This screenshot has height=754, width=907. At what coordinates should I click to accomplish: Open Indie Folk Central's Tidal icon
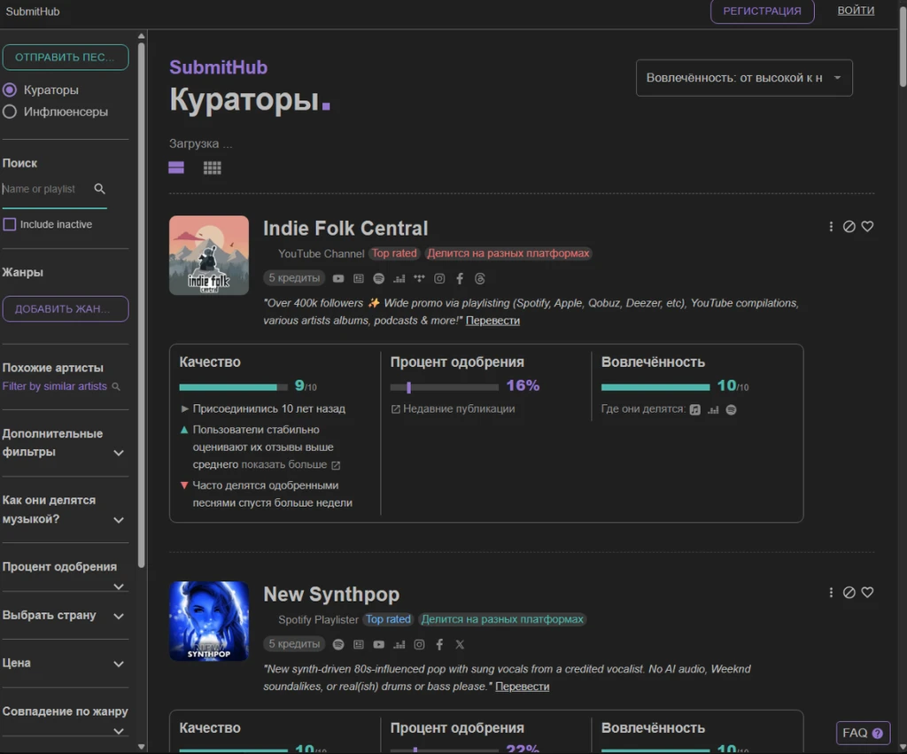(419, 278)
